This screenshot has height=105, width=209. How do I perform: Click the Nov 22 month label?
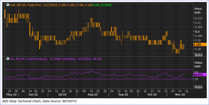pos(180,94)
